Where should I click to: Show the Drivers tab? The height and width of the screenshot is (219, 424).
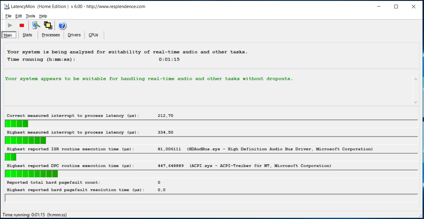[x=74, y=35]
